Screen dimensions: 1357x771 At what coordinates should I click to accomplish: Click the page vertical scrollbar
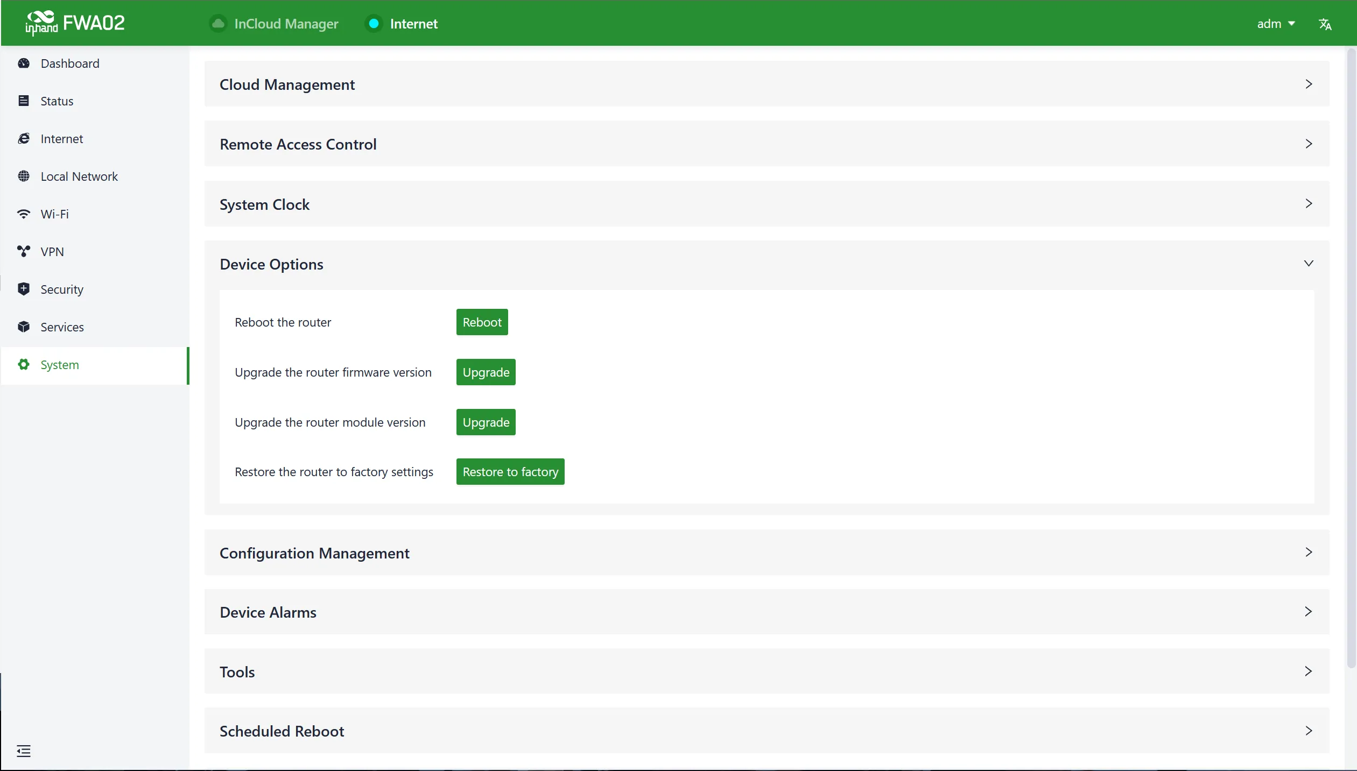1351,358
